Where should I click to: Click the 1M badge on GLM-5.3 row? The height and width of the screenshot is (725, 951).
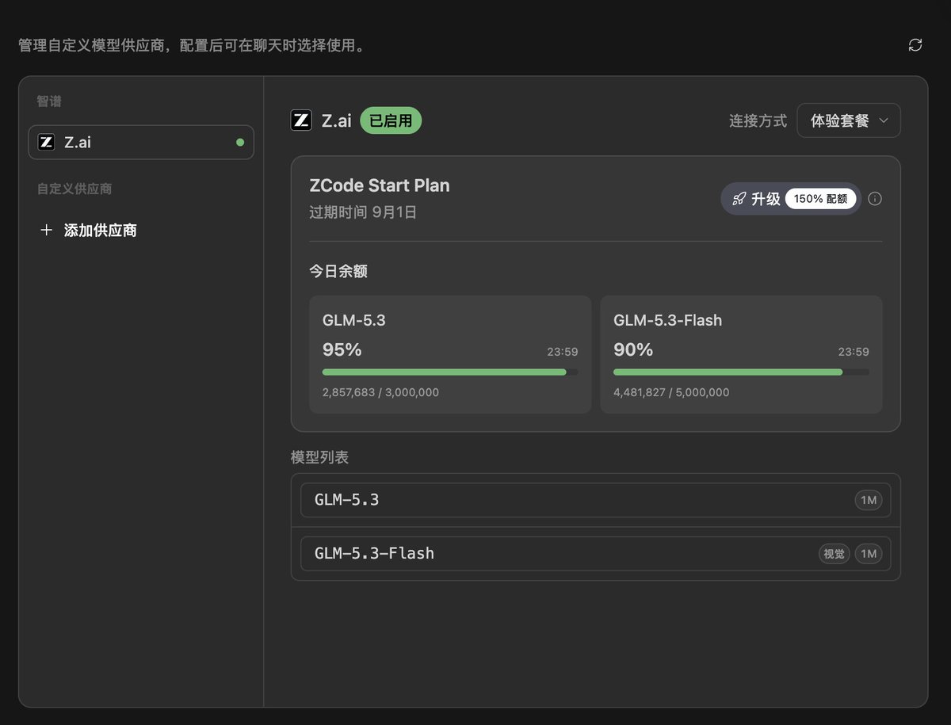869,500
